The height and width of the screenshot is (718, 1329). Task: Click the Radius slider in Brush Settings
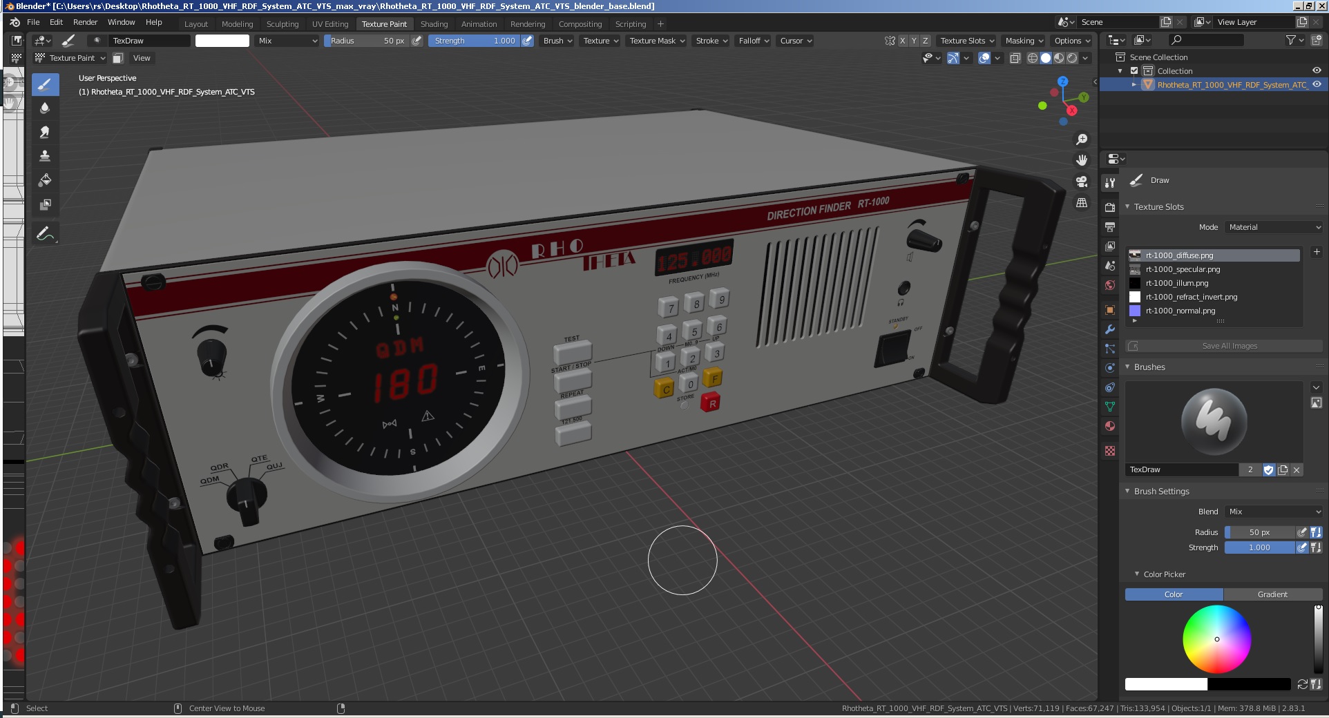point(1260,532)
